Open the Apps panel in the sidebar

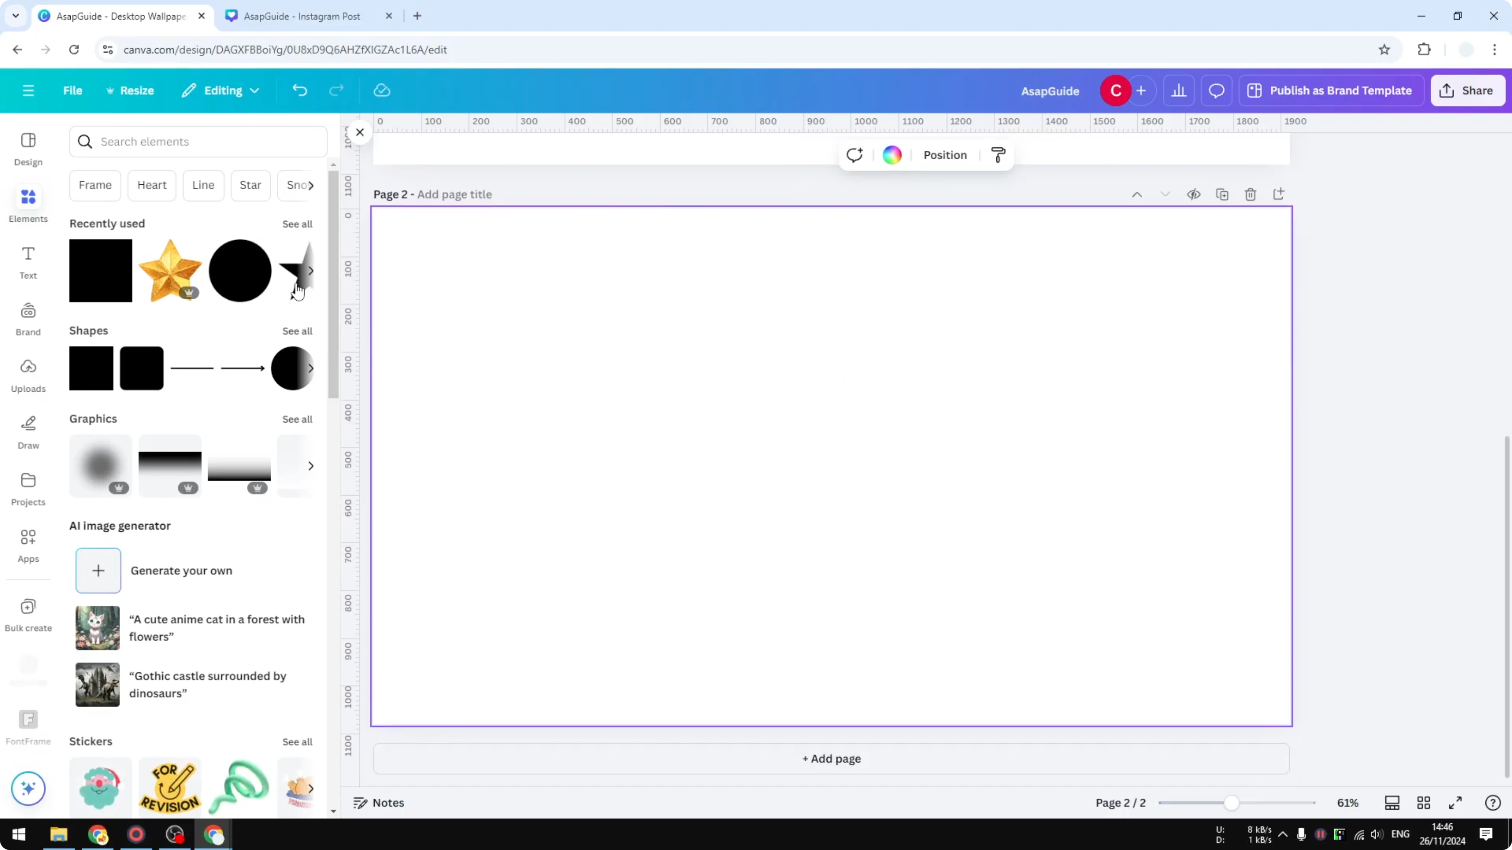tap(28, 544)
